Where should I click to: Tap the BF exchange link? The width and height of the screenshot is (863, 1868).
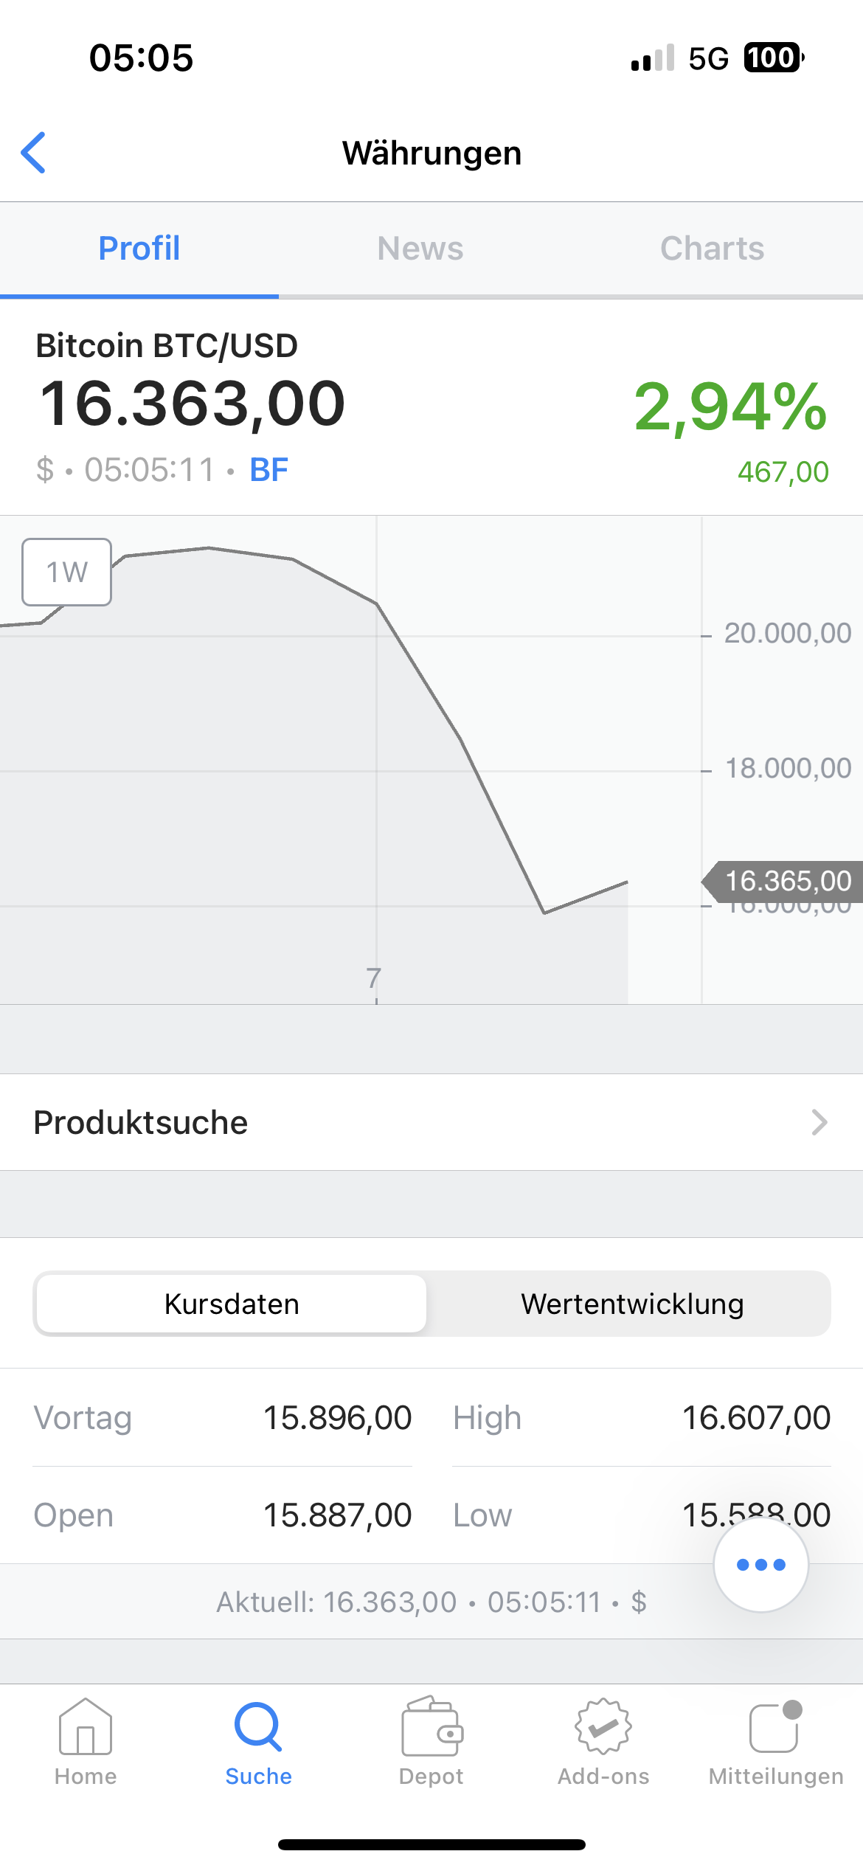[x=269, y=470]
